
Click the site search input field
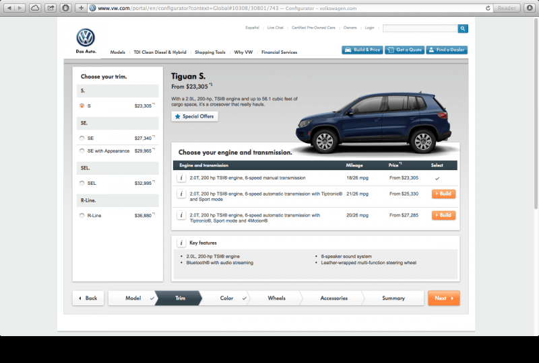(x=420, y=28)
